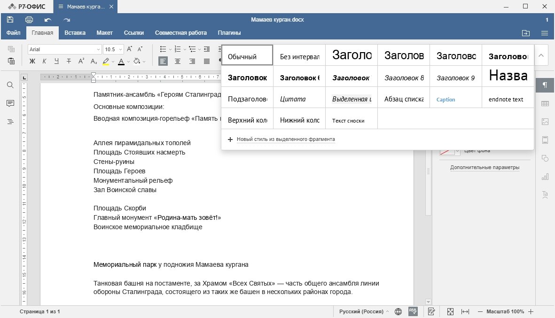Click the Decrease indent icon
The width and height of the screenshot is (555, 318).
coord(207,49)
